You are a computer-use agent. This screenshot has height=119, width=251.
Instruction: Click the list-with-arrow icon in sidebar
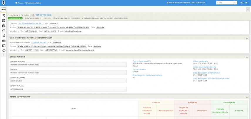[4, 20]
